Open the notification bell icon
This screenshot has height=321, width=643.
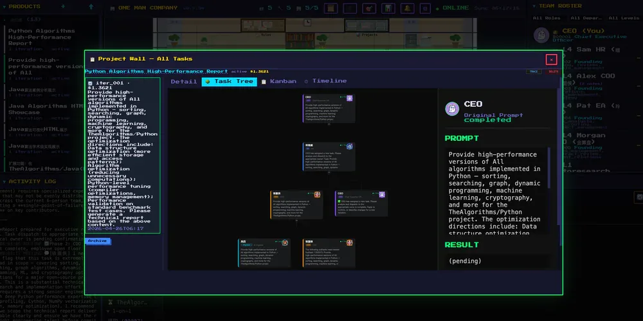[407, 8]
